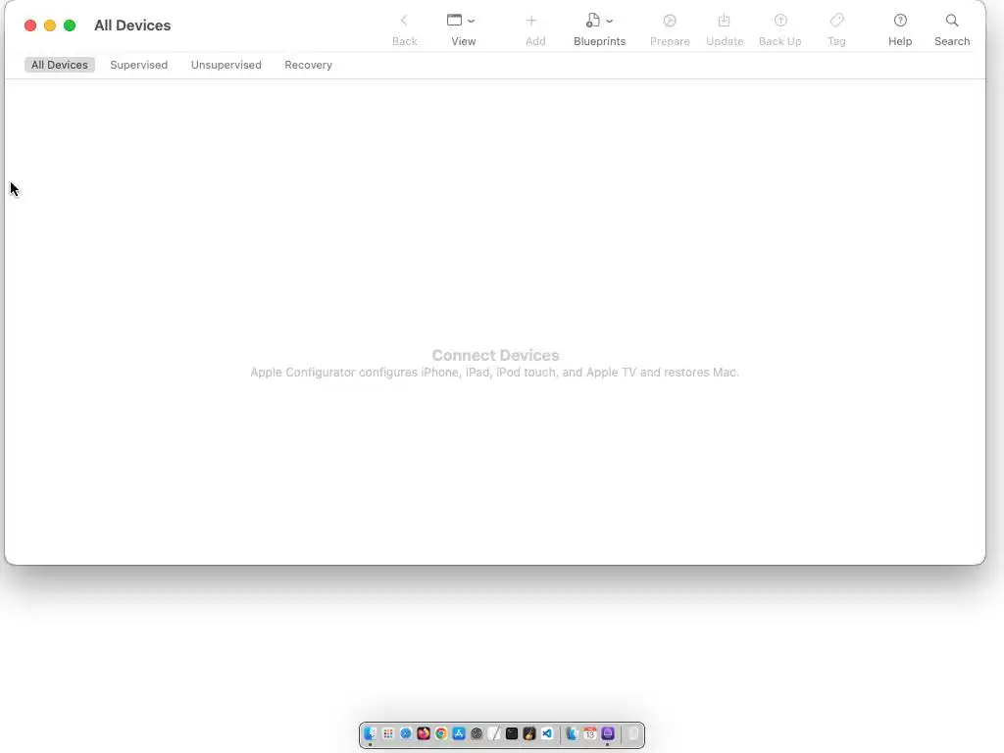
Task: Click the Back arrow in the toolbar
Action: (404, 21)
